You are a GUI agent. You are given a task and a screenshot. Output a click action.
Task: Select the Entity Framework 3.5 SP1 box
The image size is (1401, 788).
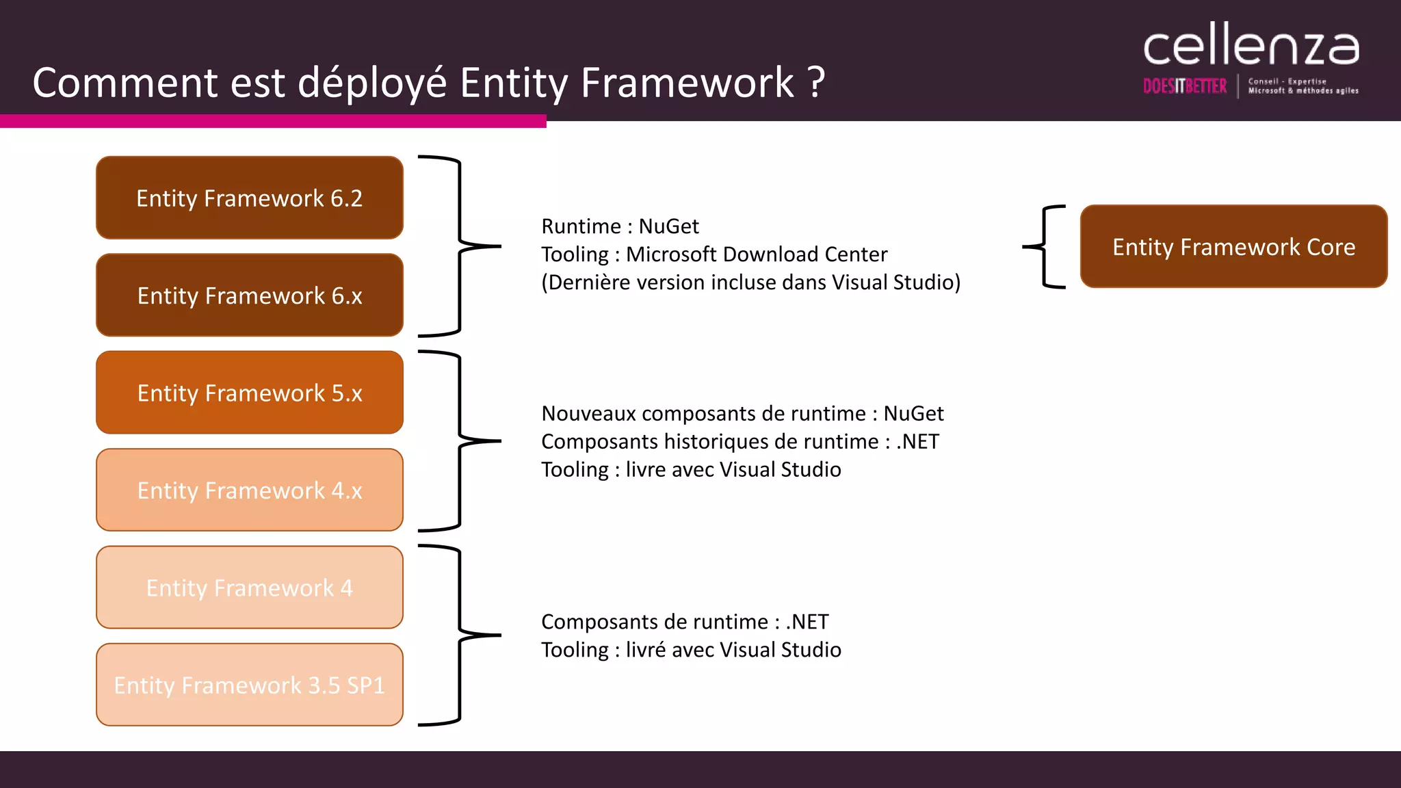(250, 685)
